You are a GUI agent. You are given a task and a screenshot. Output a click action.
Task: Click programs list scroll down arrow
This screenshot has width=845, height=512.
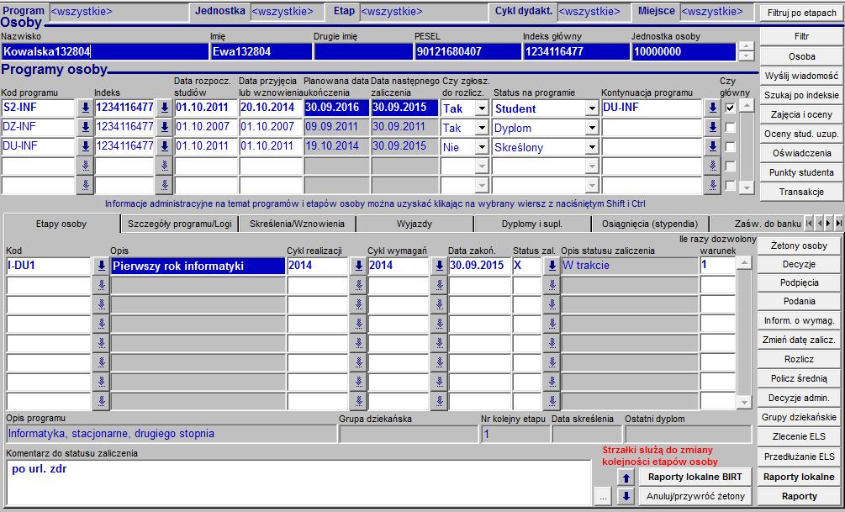747,187
